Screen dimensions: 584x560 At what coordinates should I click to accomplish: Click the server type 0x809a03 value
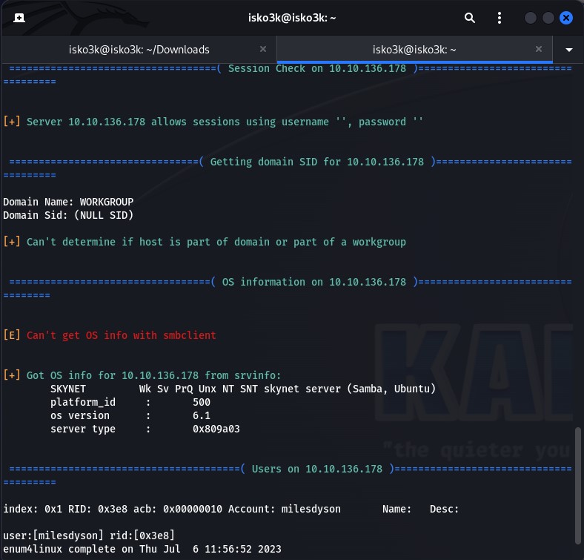(216, 429)
